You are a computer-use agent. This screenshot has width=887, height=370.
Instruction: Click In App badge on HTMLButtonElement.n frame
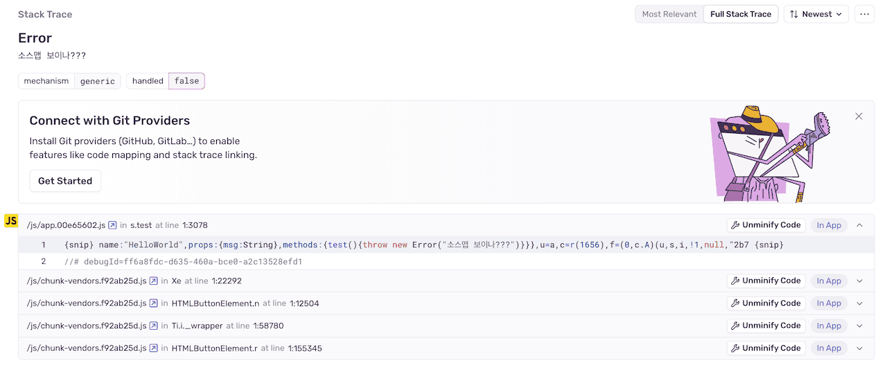click(828, 303)
